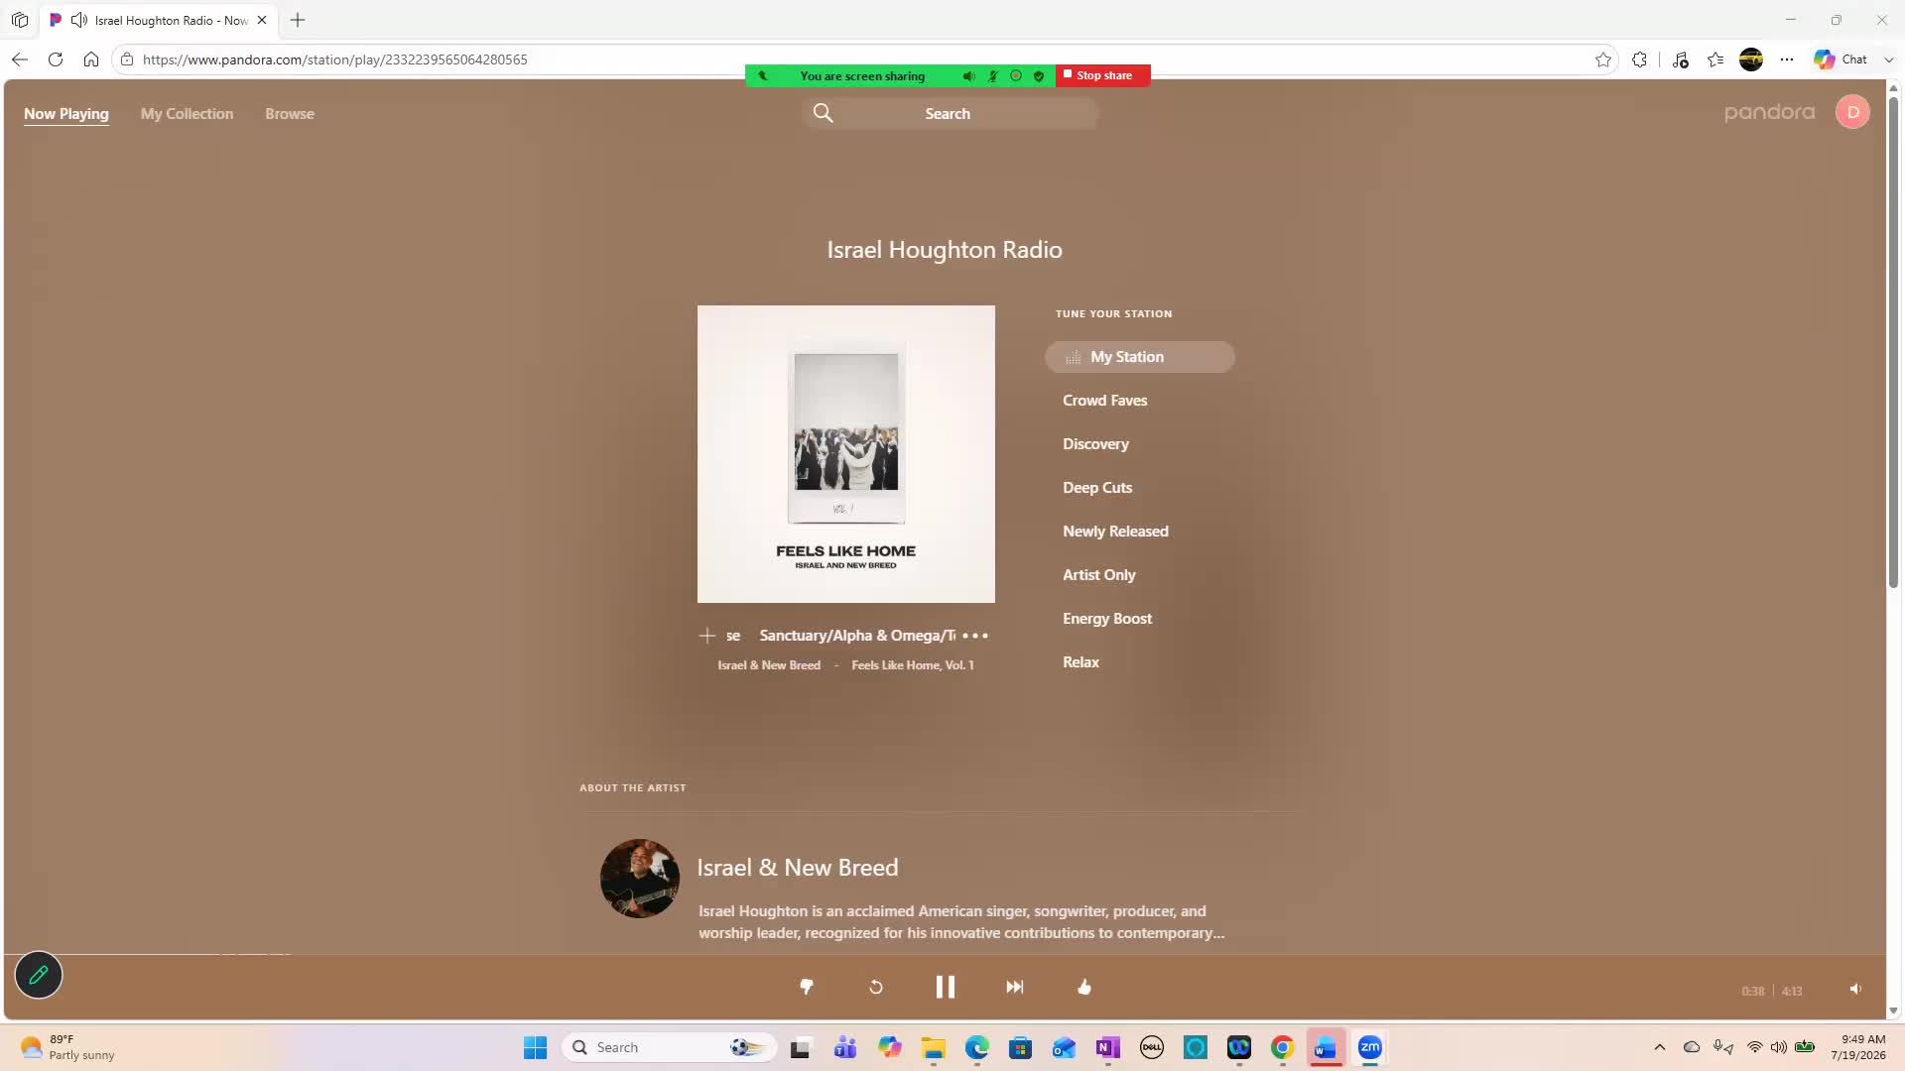The height and width of the screenshot is (1071, 1905).
Task: Select the Relax station mode
Action: 1080,662
